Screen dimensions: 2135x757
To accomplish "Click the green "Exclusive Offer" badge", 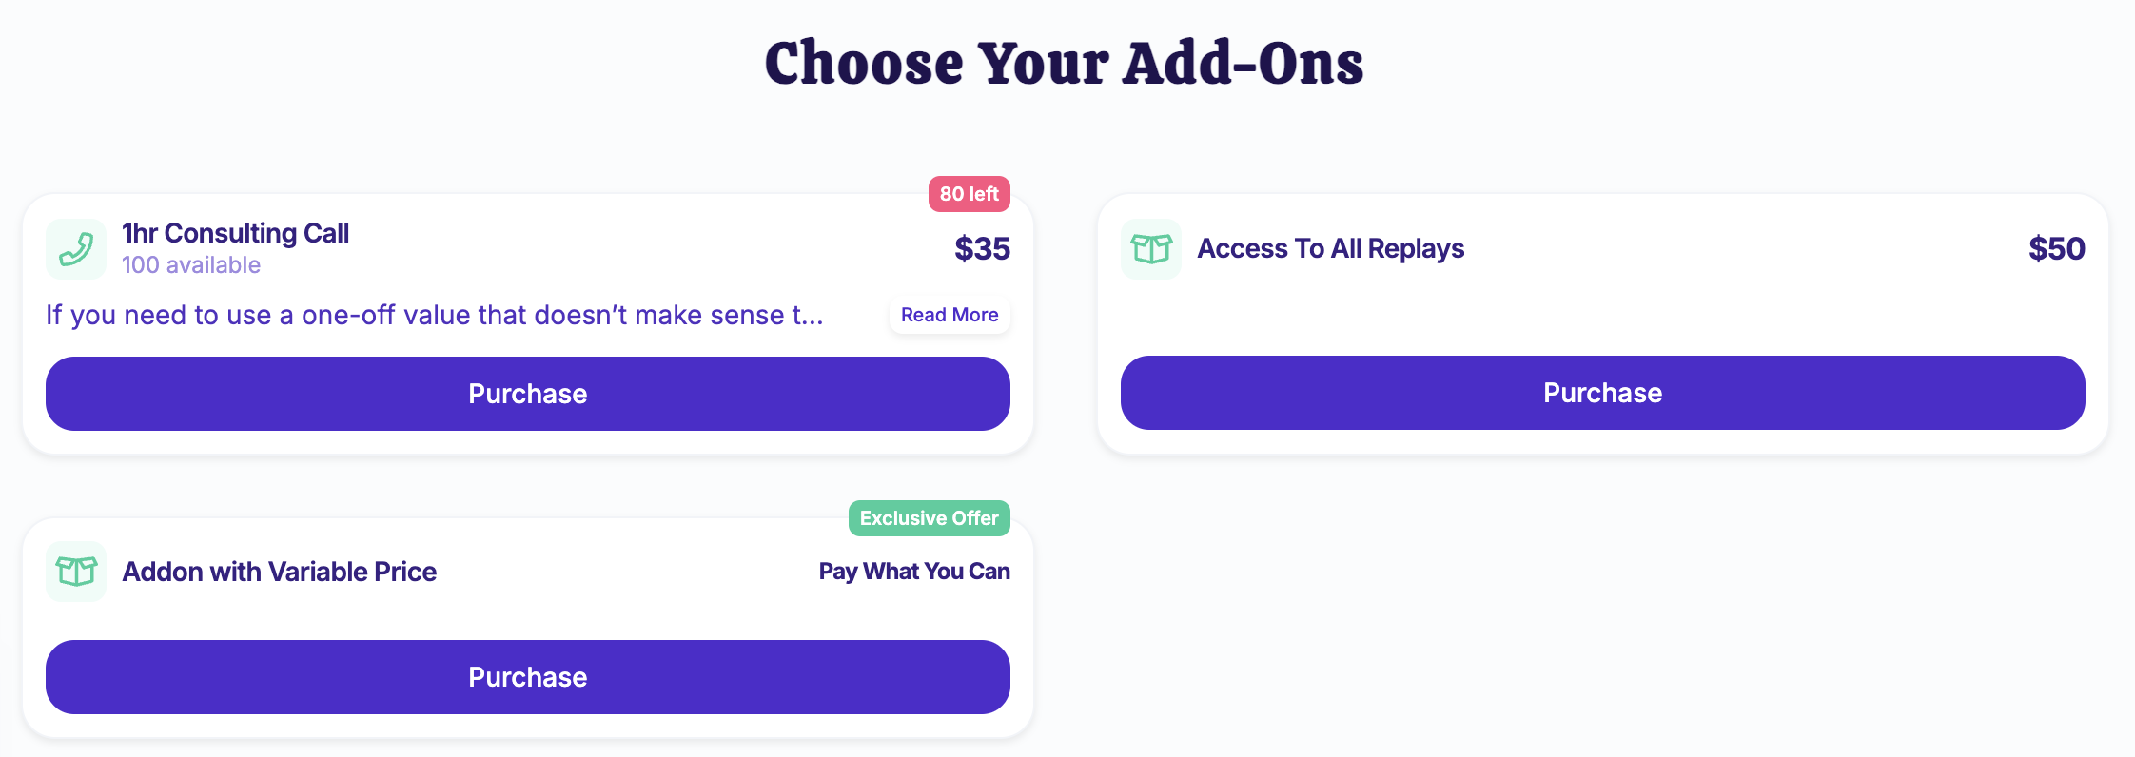I will pos(929,518).
